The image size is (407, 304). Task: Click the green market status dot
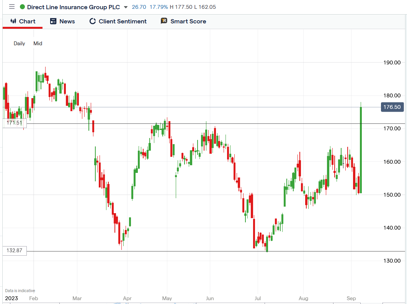[x=22, y=7]
